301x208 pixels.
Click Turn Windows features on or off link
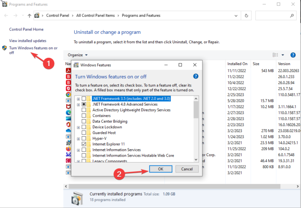point(33,50)
